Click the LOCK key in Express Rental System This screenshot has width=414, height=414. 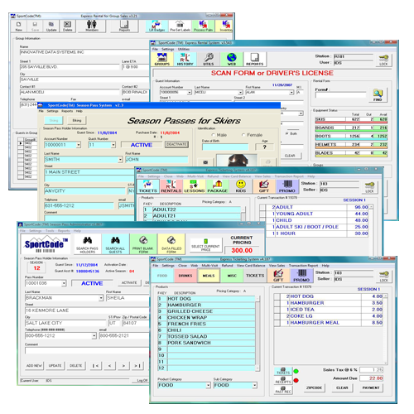pos(383,60)
